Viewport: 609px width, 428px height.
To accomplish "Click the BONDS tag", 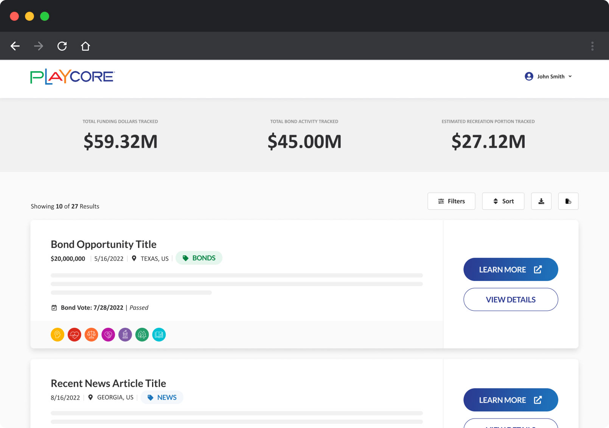I will [x=199, y=258].
